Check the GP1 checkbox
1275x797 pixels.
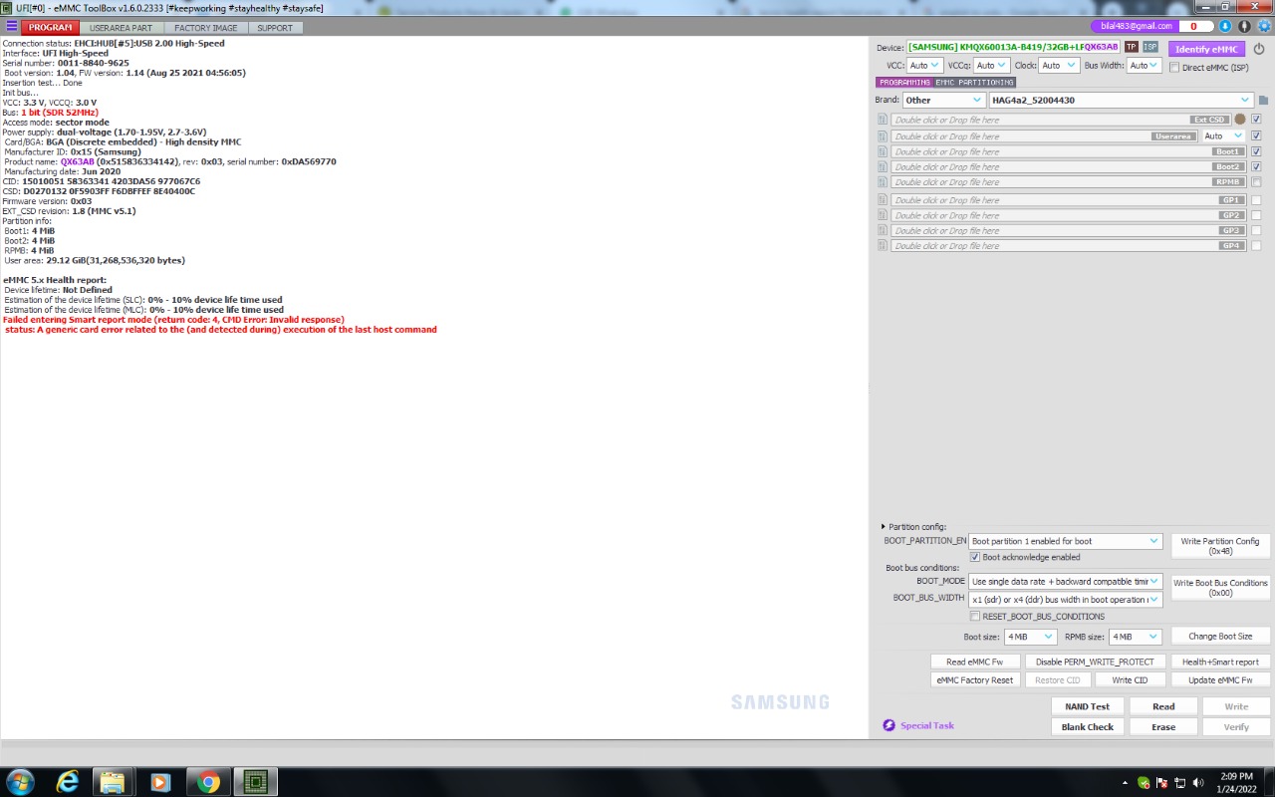1256,200
